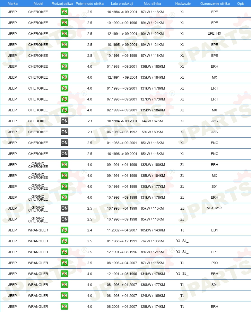Image resolution: width=251 pixels, height=312 pixels.
Task: Click ON diesel icon in Grand Cherokee M51, M52 row
Action: 64,208
